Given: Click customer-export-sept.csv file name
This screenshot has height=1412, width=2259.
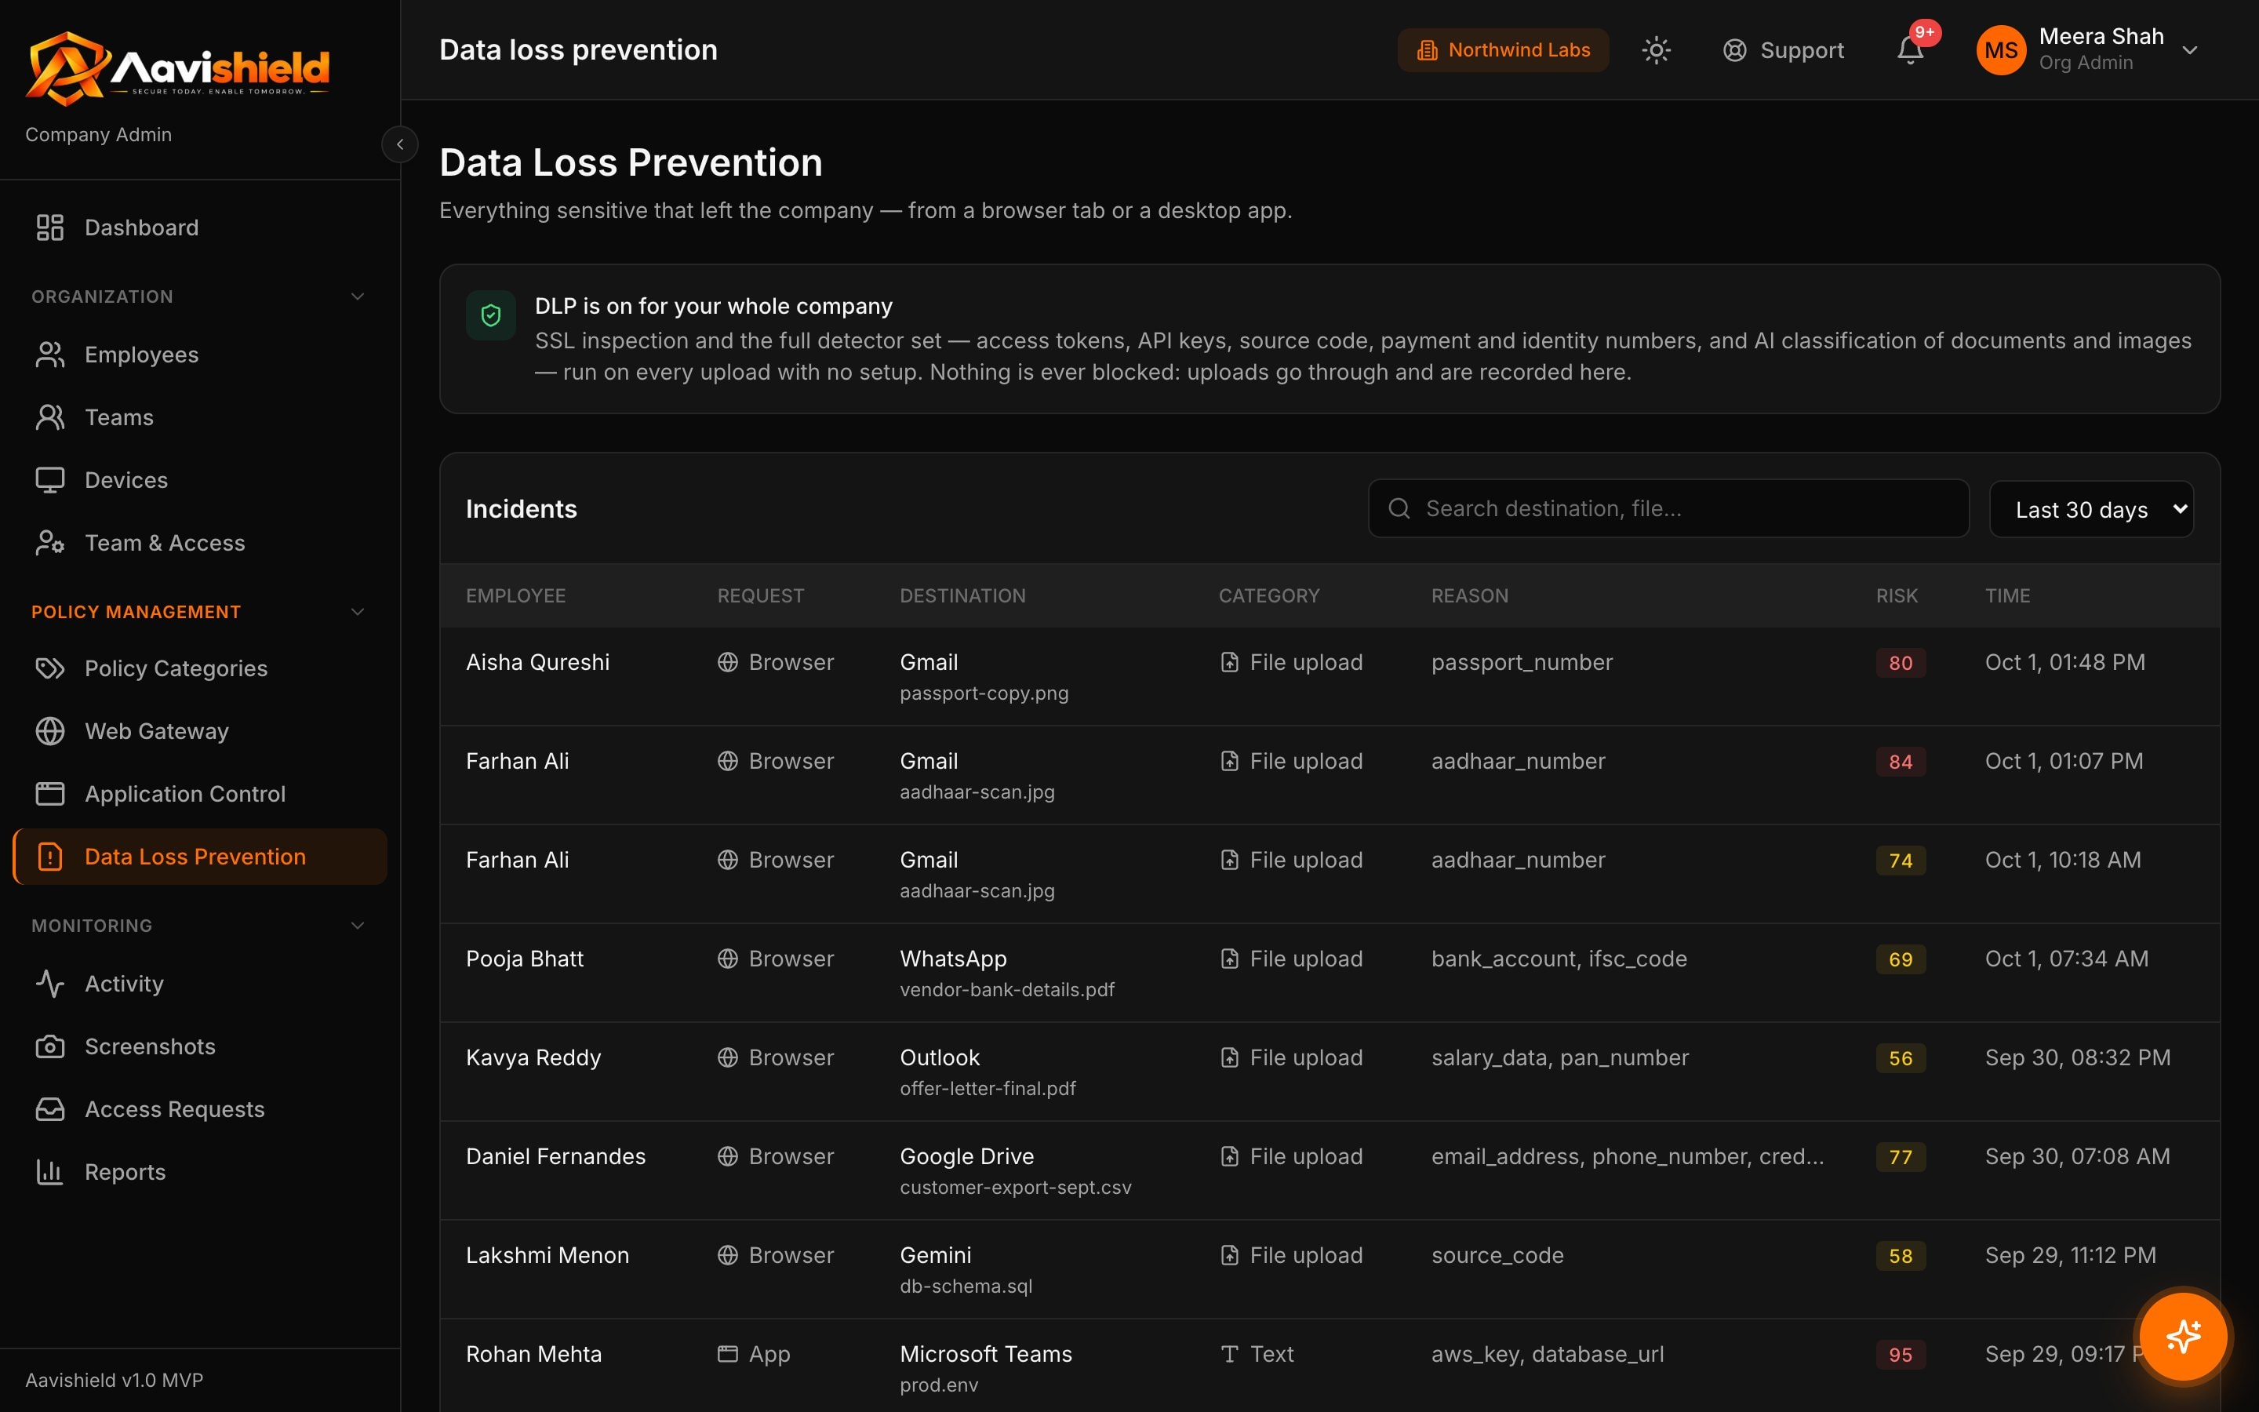Looking at the screenshot, I should 1016,1187.
